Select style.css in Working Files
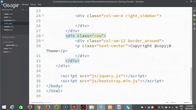 7,17
